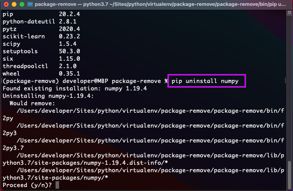
Task: Click 'scipy' package name
Action: (11, 44)
